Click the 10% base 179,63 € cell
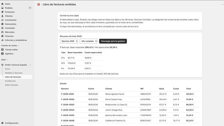Screen dimensions: 224x126 pyautogui.click(x=72, y=63)
